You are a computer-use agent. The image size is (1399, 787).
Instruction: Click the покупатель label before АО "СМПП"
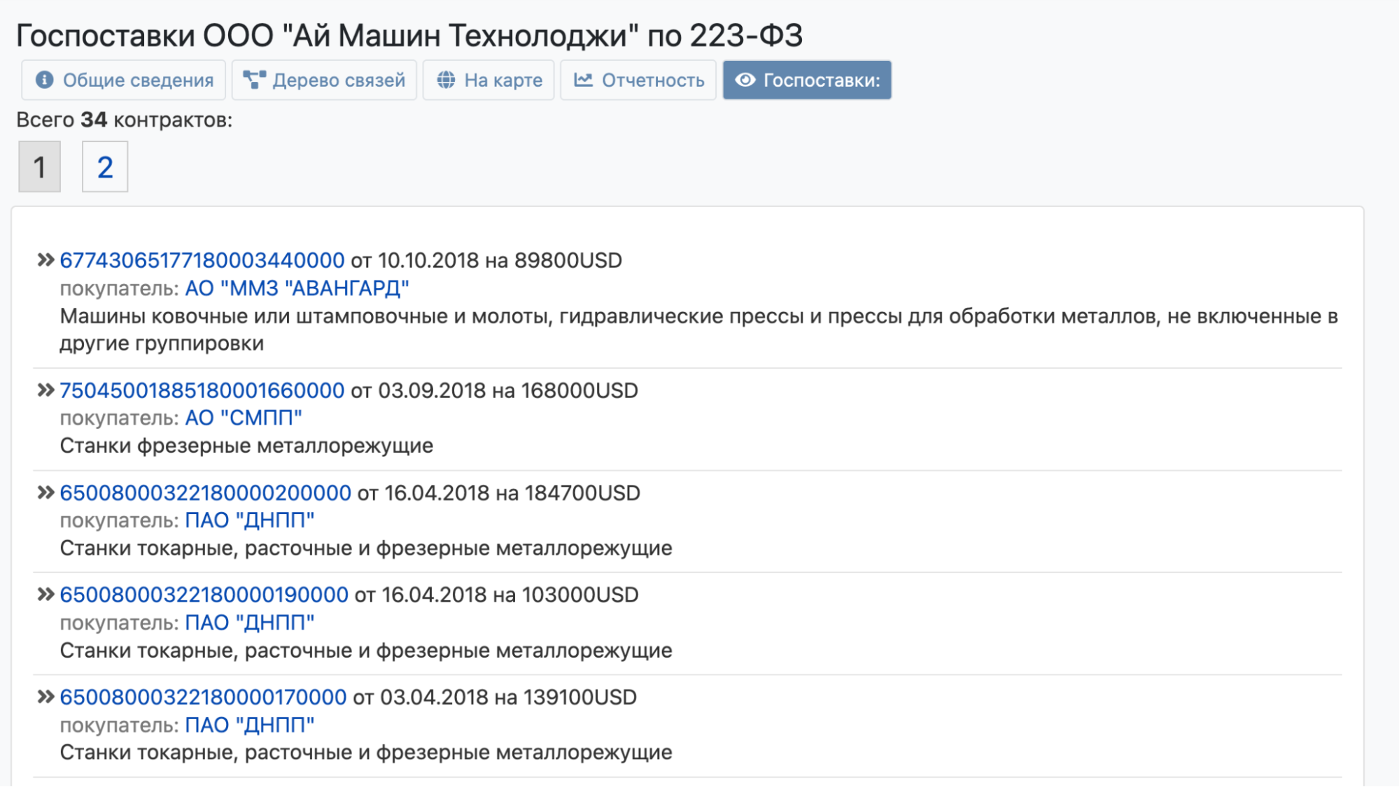point(120,418)
